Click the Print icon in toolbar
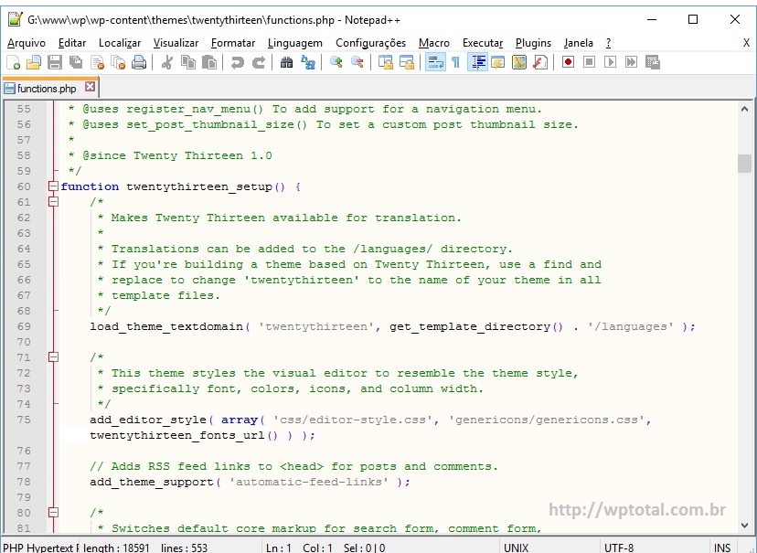This screenshot has width=757, height=553. (139, 62)
